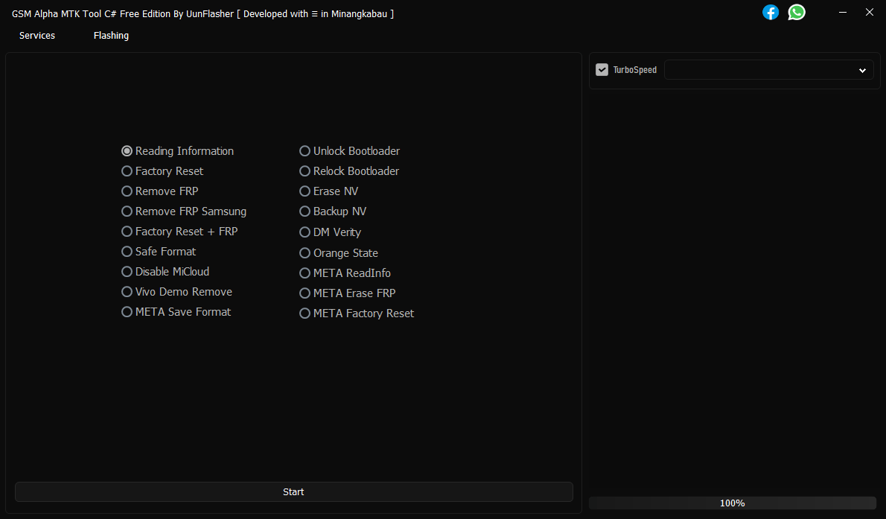Viewport: 886px width, 519px height.
Task: Open the Services menu
Action: coord(37,36)
